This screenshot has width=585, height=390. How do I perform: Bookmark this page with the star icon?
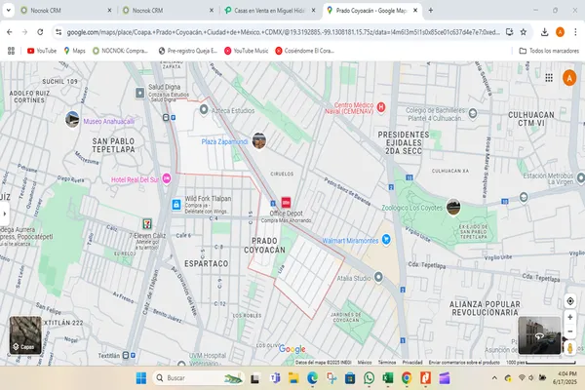pos(524,32)
